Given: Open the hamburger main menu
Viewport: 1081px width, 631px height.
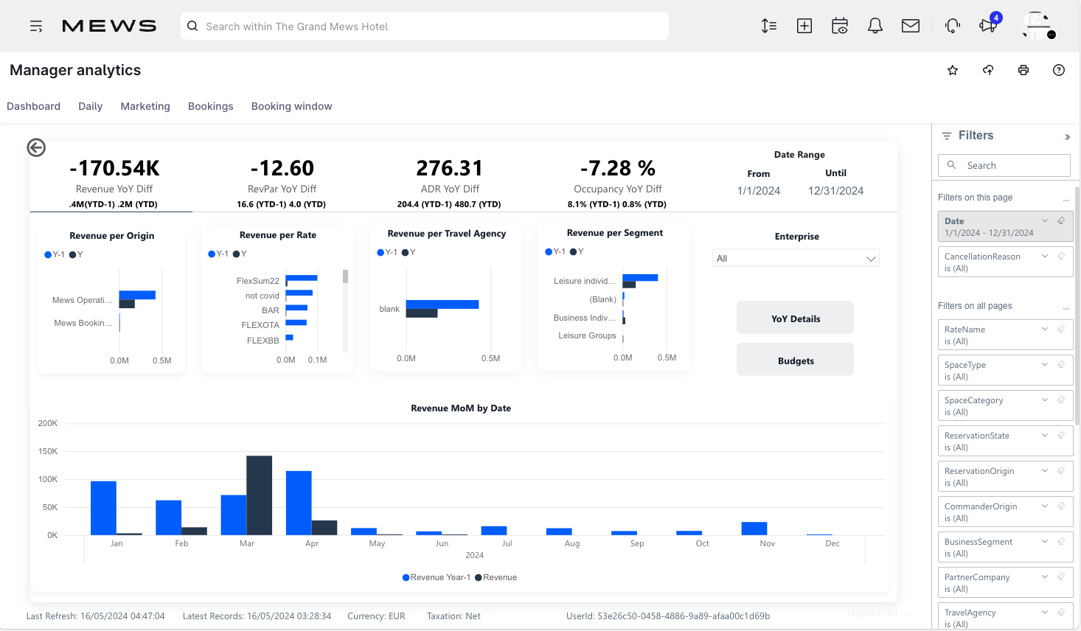Looking at the screenshot, I should (x=36, y=27).
